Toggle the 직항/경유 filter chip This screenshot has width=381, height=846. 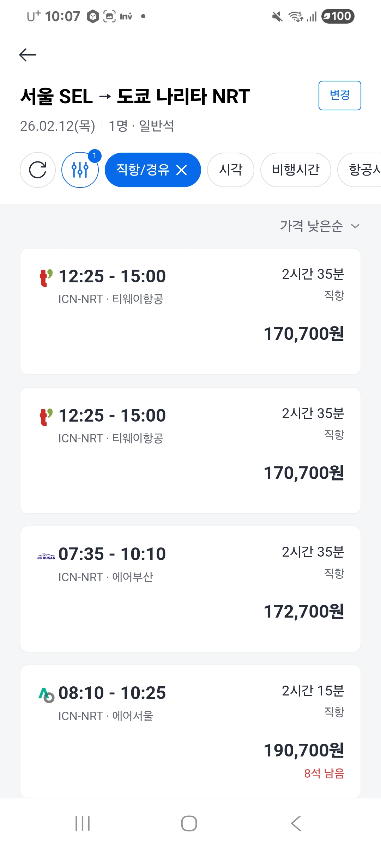143,170
